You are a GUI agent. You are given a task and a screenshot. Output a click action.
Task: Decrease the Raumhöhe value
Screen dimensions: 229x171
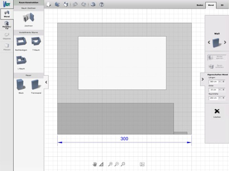(219, 98)
